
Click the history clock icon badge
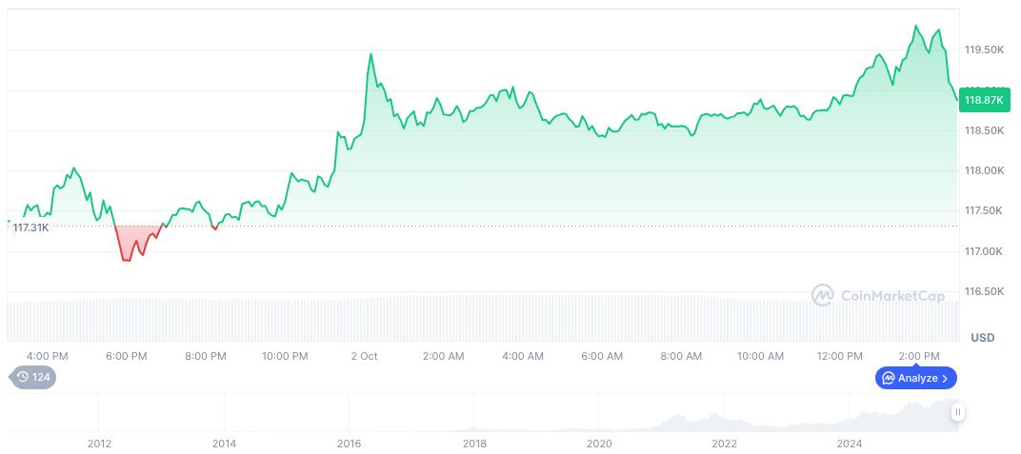coord(33,378)
